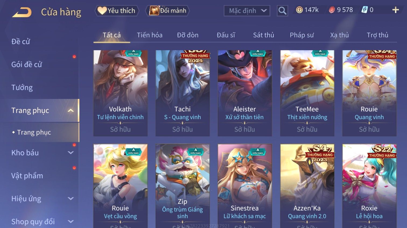
Task: Collapse the Trang phục sidebar section
Action: click(x=71, y=111)
